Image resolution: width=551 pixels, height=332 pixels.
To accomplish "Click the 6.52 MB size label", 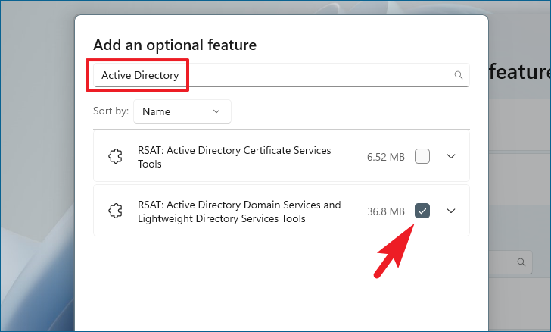I will pyautogui.click(x=385, y=157).
